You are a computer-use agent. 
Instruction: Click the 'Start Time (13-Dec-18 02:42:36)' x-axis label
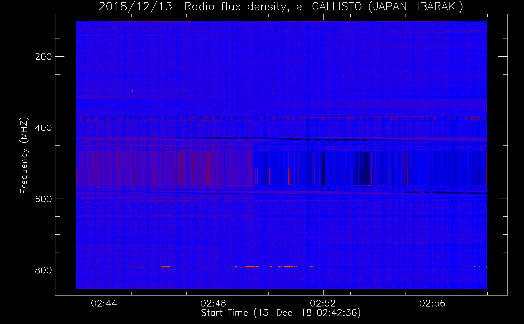point(281,313)
